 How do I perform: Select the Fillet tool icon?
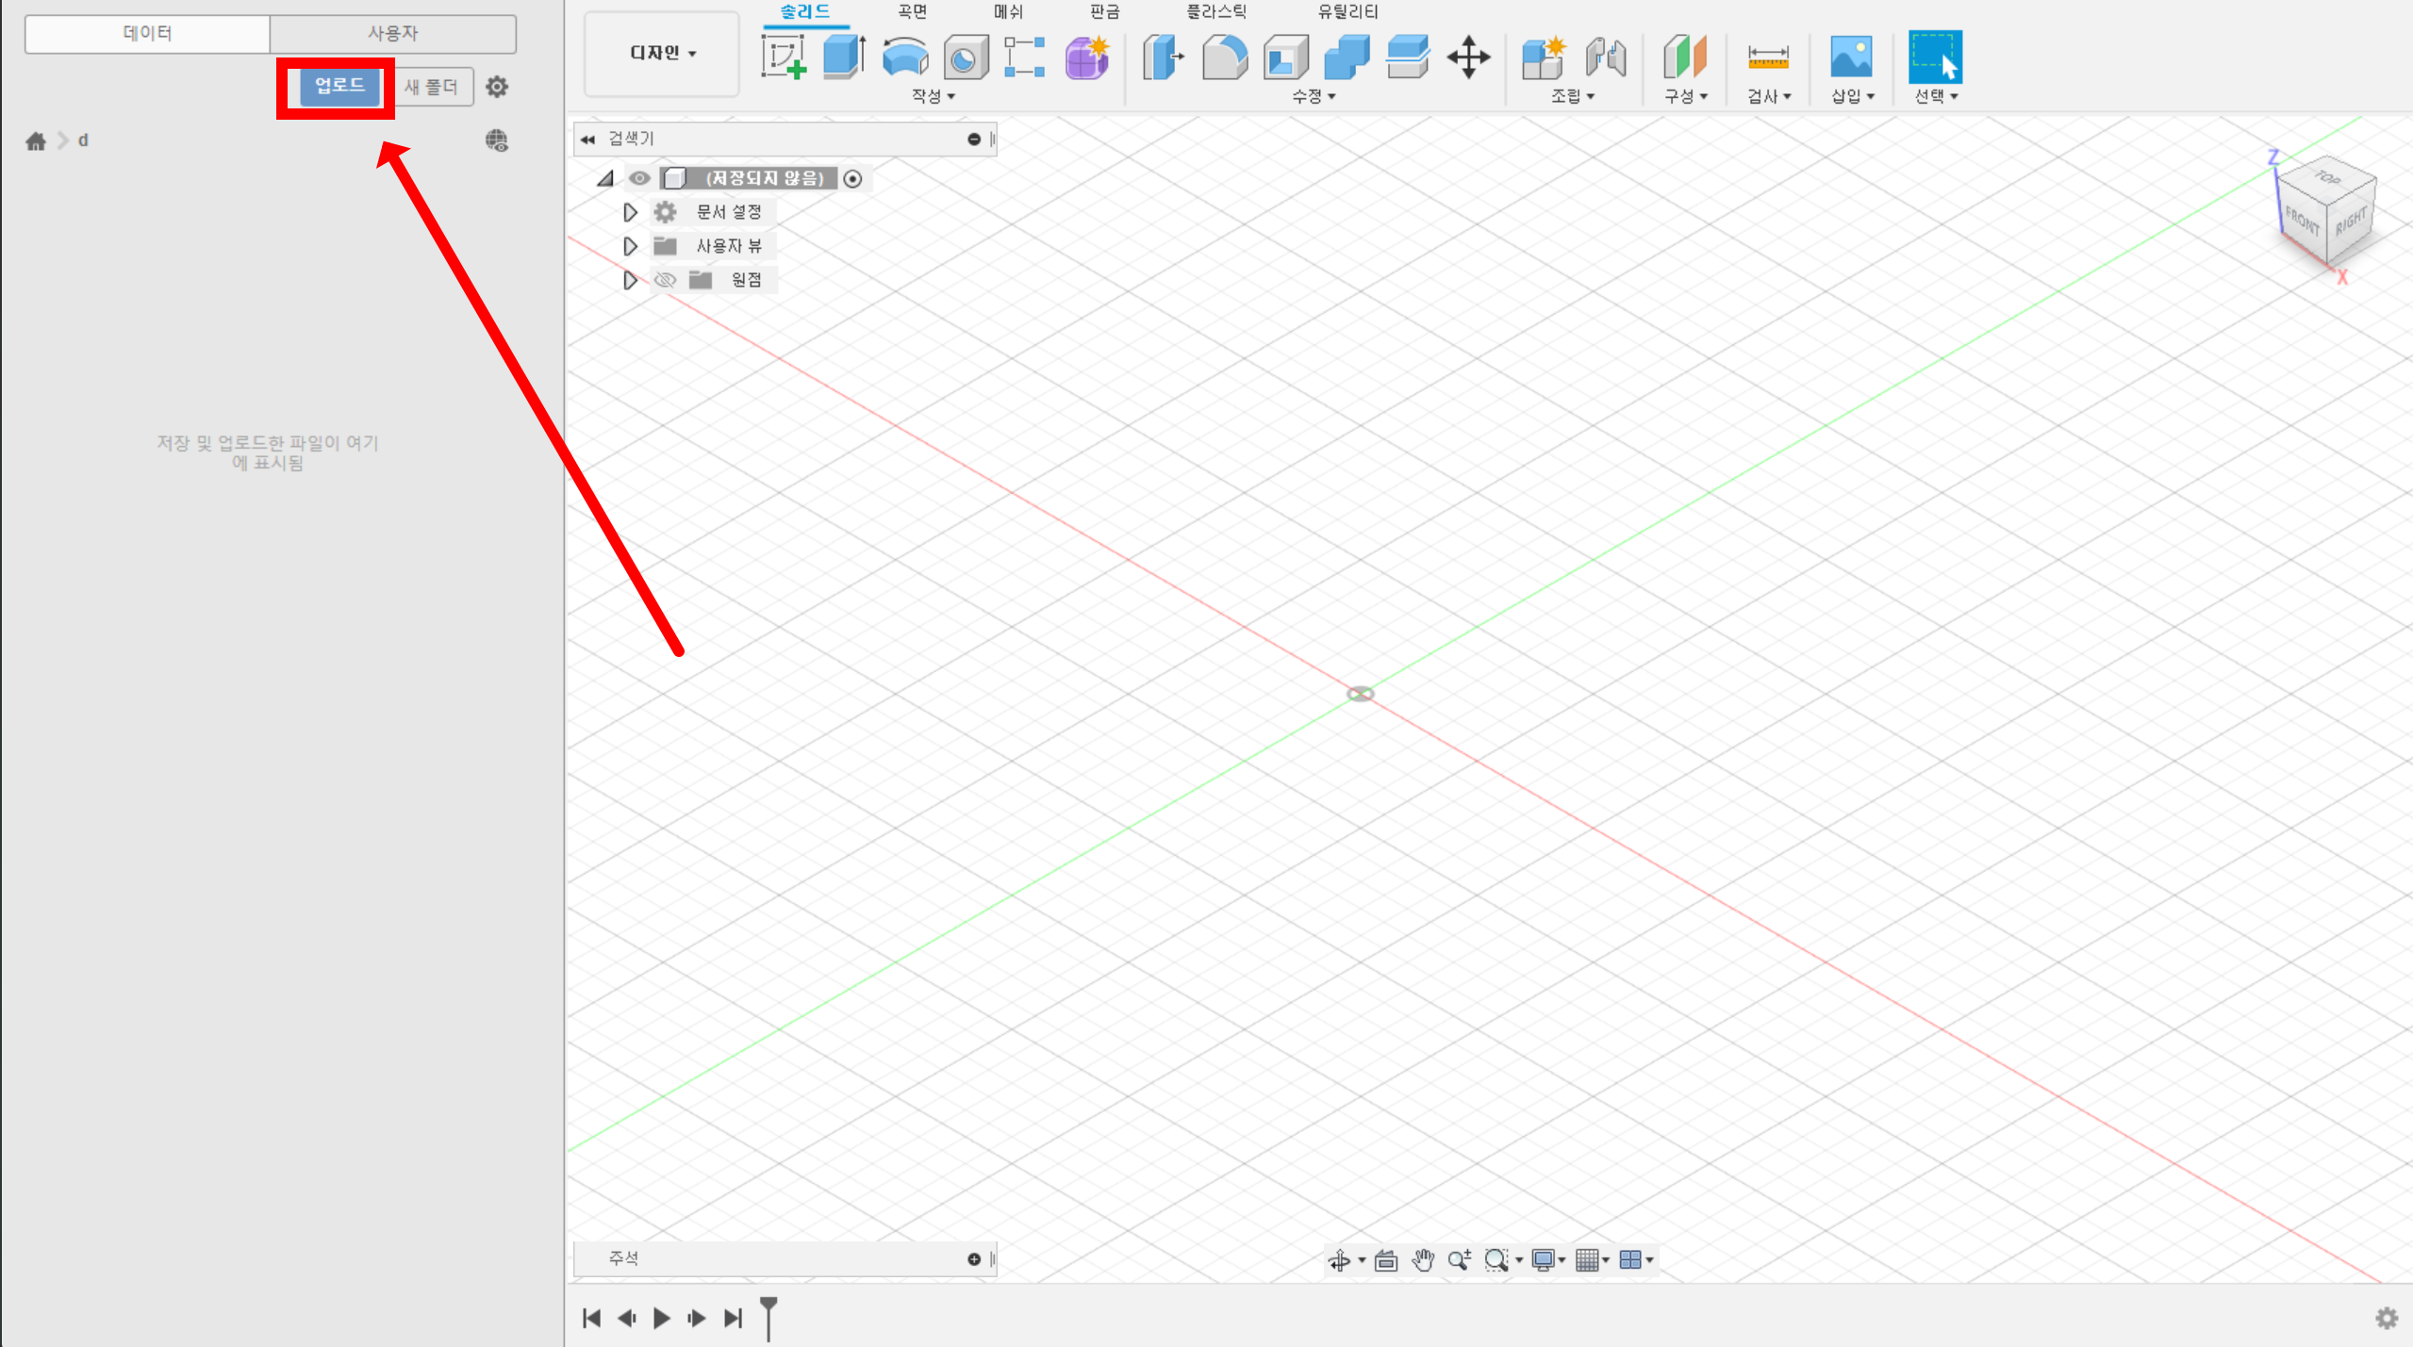point(1225,57)
